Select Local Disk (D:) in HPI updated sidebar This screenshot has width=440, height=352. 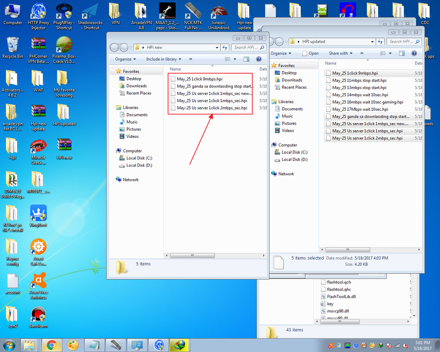[294, 159]
